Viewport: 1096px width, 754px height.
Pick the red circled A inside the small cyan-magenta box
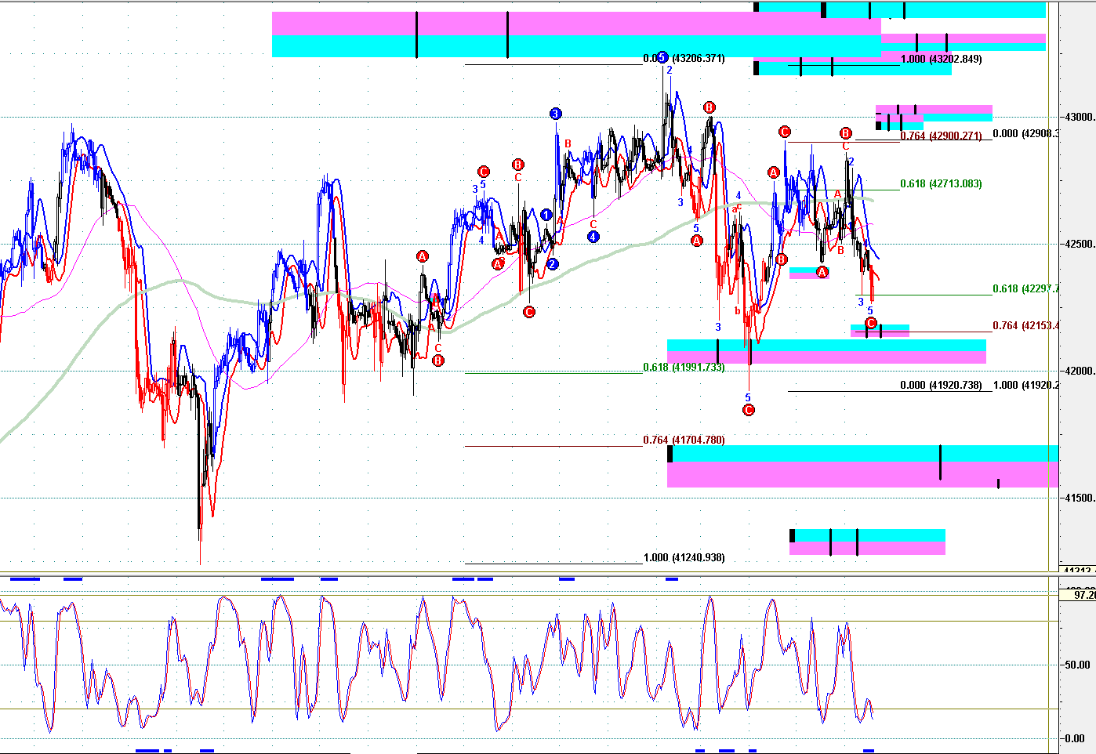822,272
